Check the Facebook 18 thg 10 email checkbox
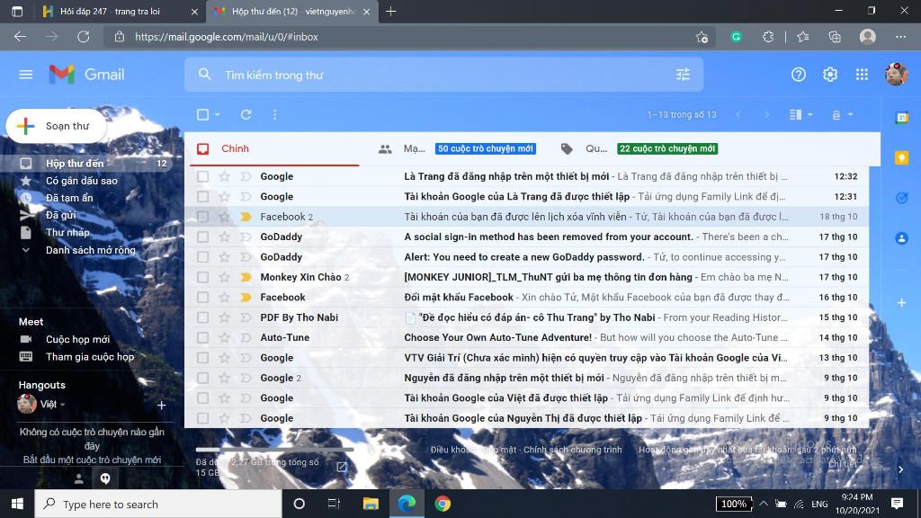This screenshot has width=921, height=518. coord(202,217)
